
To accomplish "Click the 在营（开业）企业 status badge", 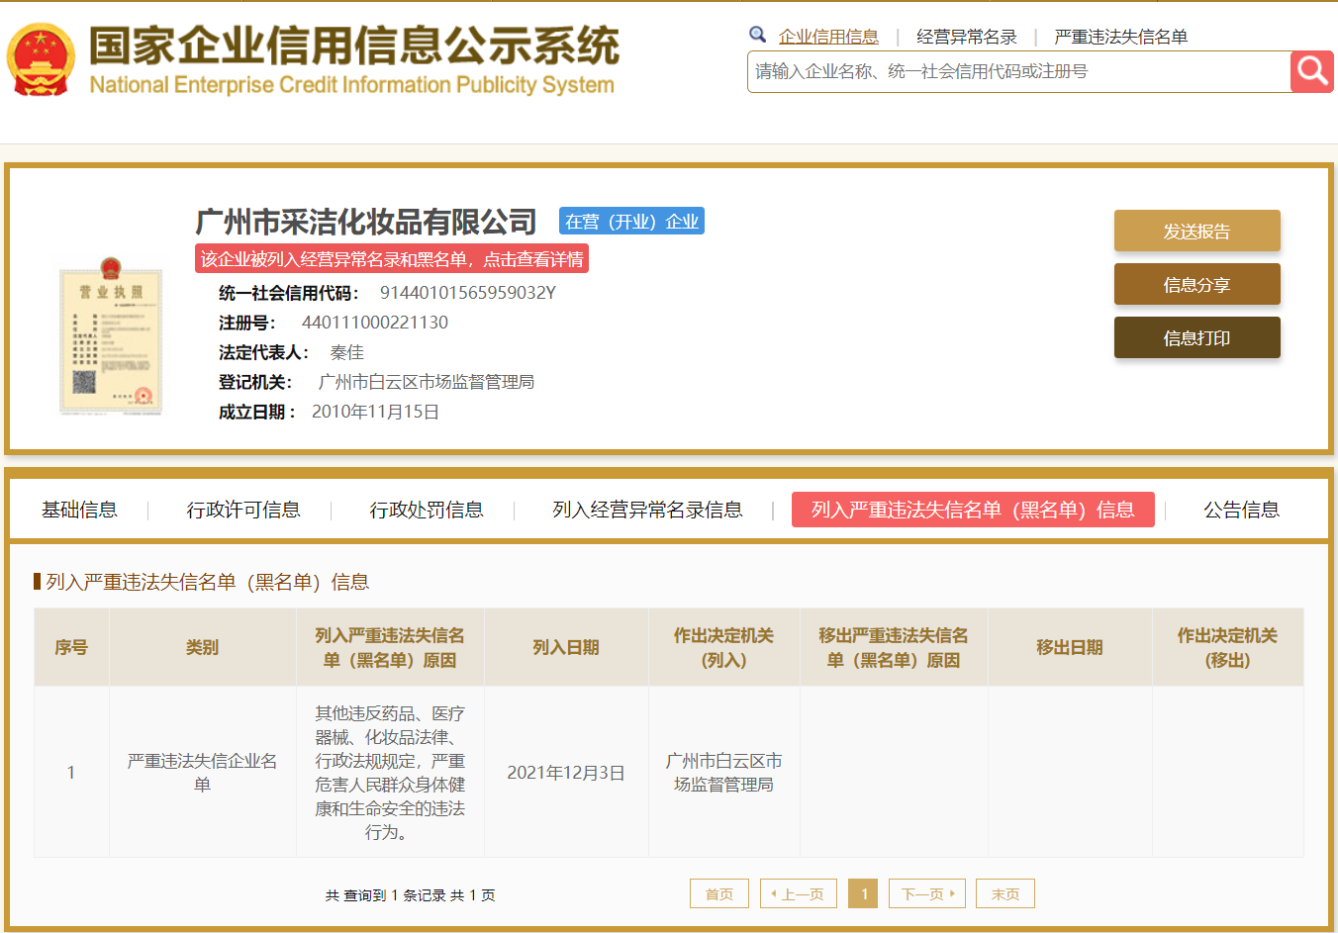I will click(x=631, y=222).
